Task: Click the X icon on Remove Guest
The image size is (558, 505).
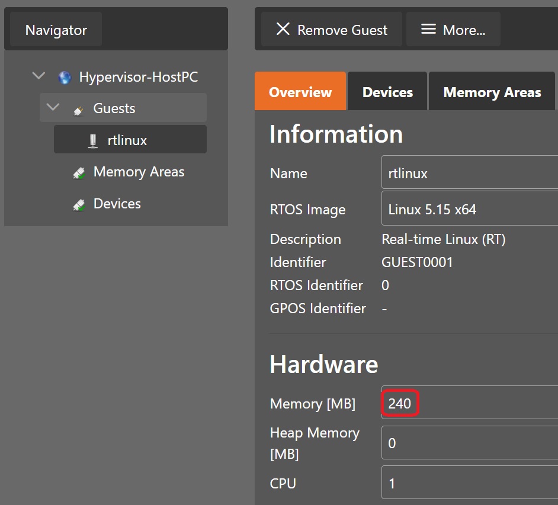Action: click(x=284, y=28)
